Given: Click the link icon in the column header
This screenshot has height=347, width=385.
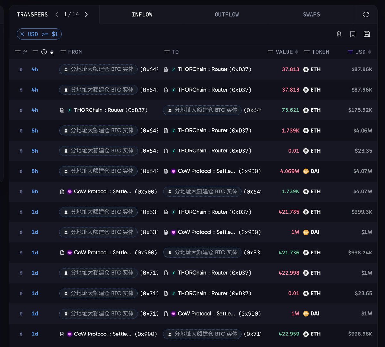Looking at the screenshot, I should coord(25,52).
